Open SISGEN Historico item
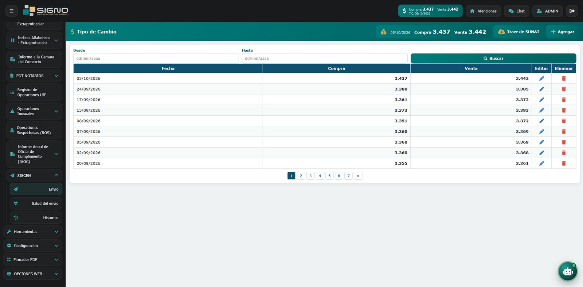This screenshot has width=583, height=287. pyautogui.click(x=36, y=218)
